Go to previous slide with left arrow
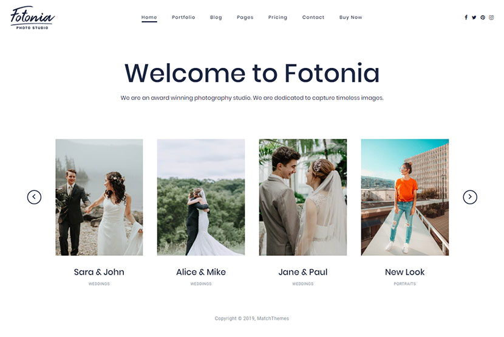 point(34,197)
